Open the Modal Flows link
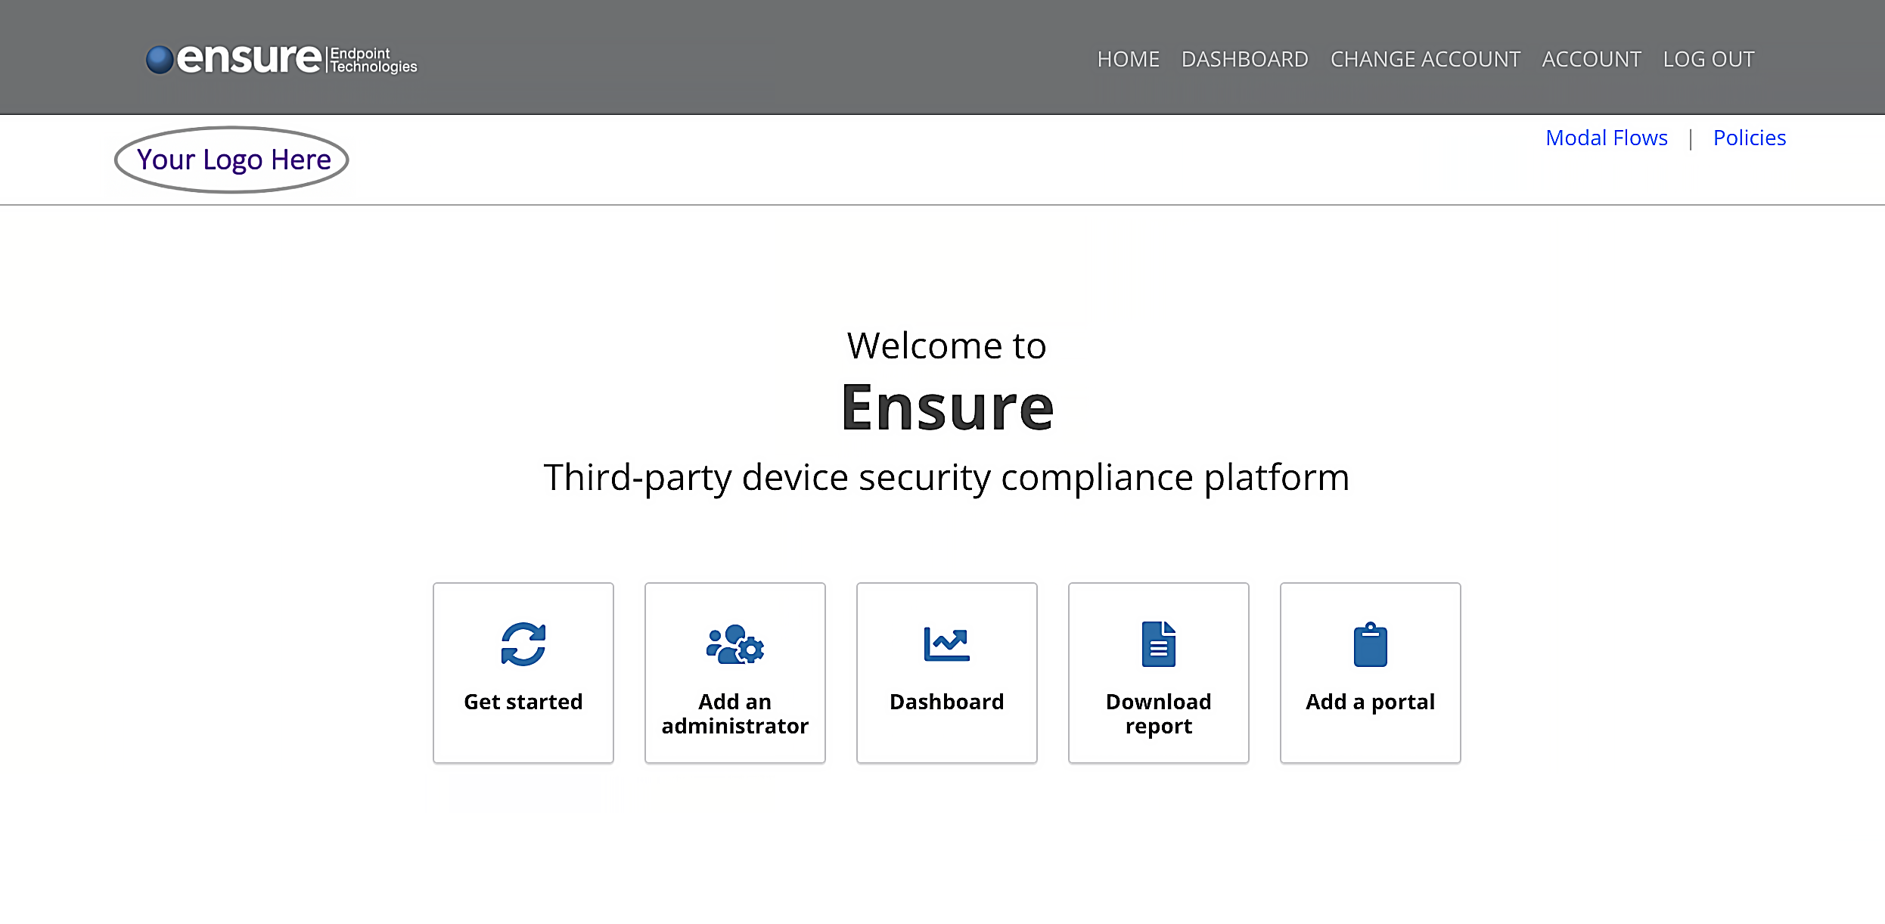Image resolution: width=1885 pixels, height=924 pixels. [x=1607, y=138]
